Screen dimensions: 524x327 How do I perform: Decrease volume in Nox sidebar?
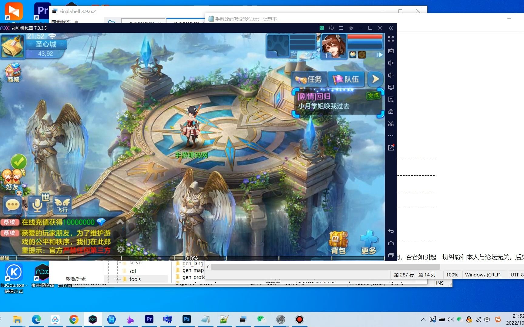click(391, 75)
